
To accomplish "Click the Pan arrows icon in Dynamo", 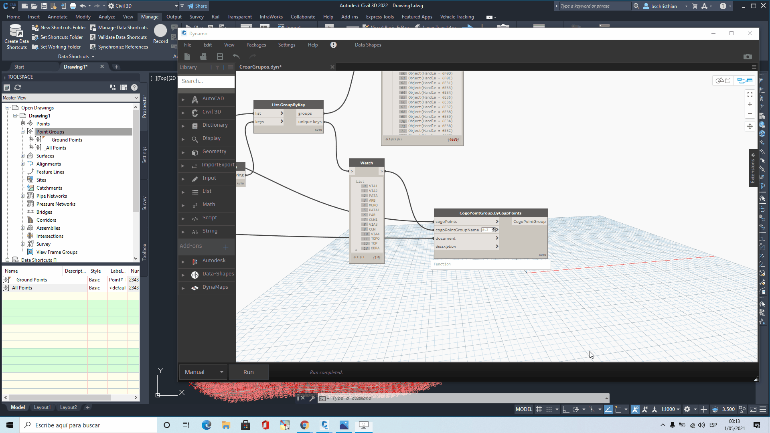I will [750, 126].
